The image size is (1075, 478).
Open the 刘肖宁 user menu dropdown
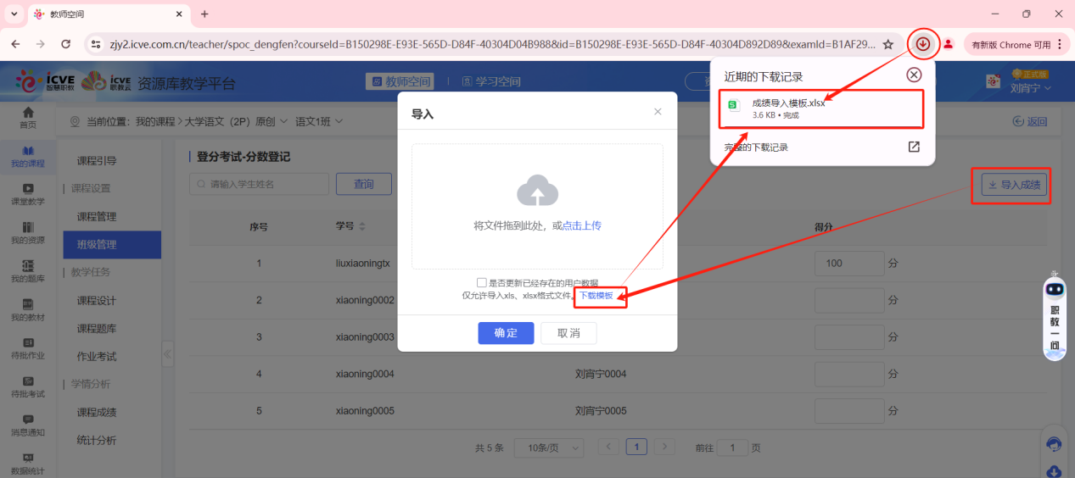[x=1031, y=88]
